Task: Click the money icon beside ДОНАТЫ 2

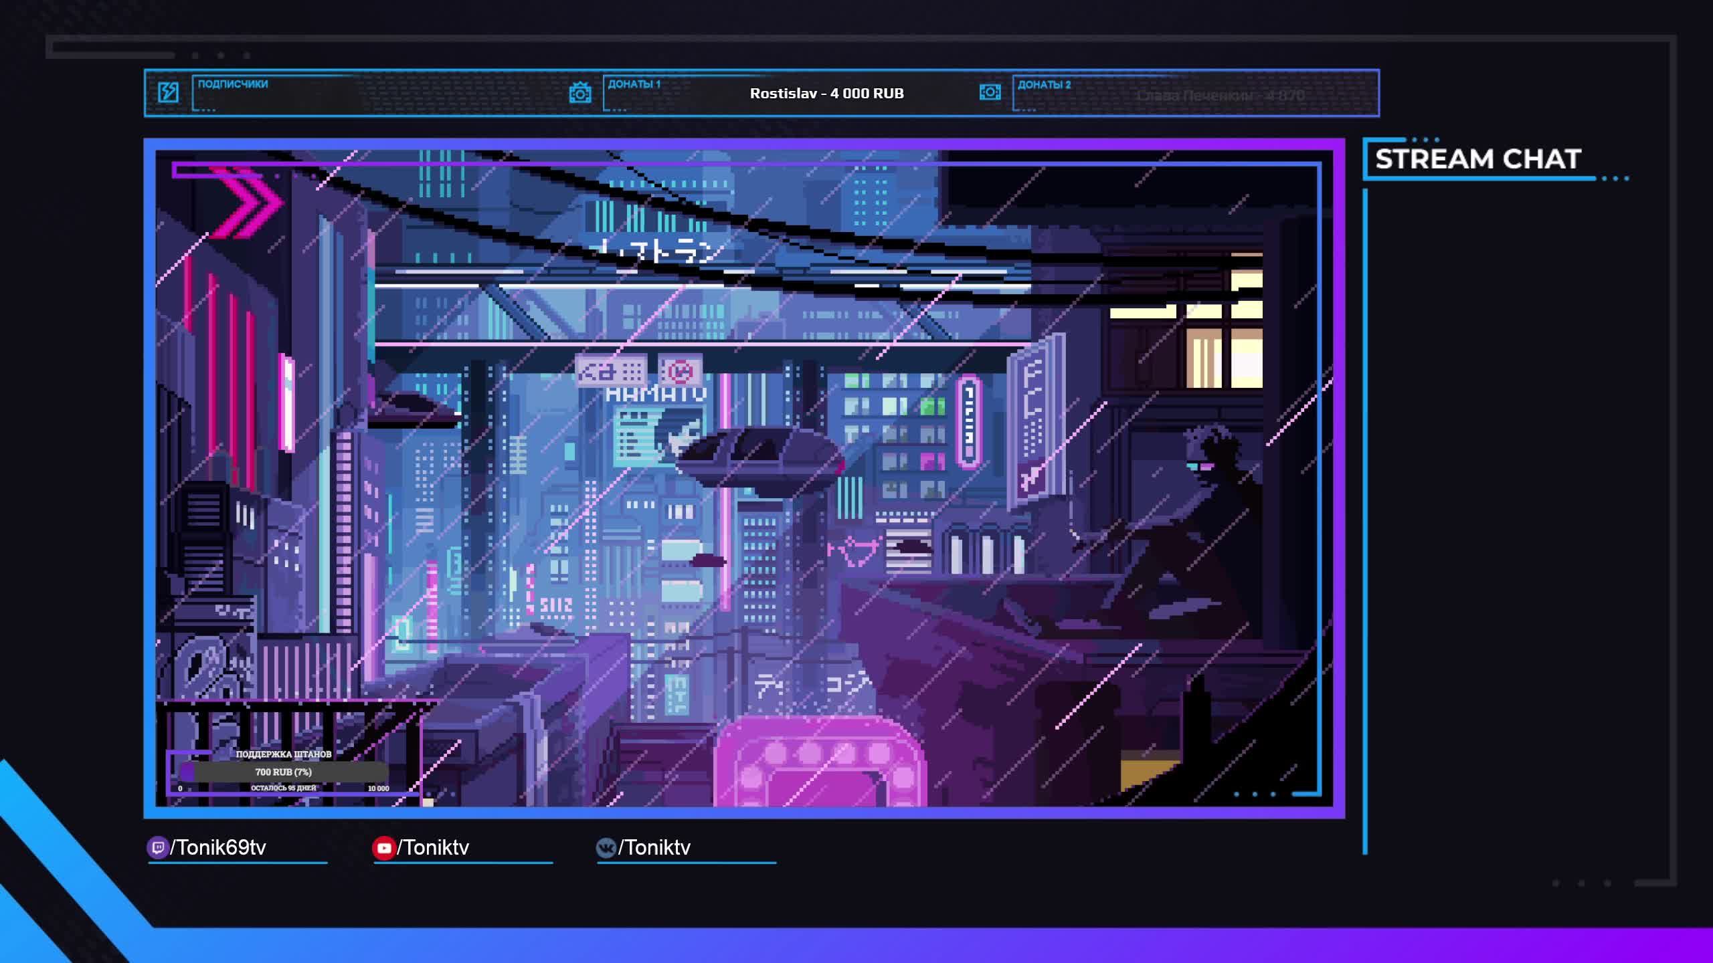Action: [x=990, y=92]
